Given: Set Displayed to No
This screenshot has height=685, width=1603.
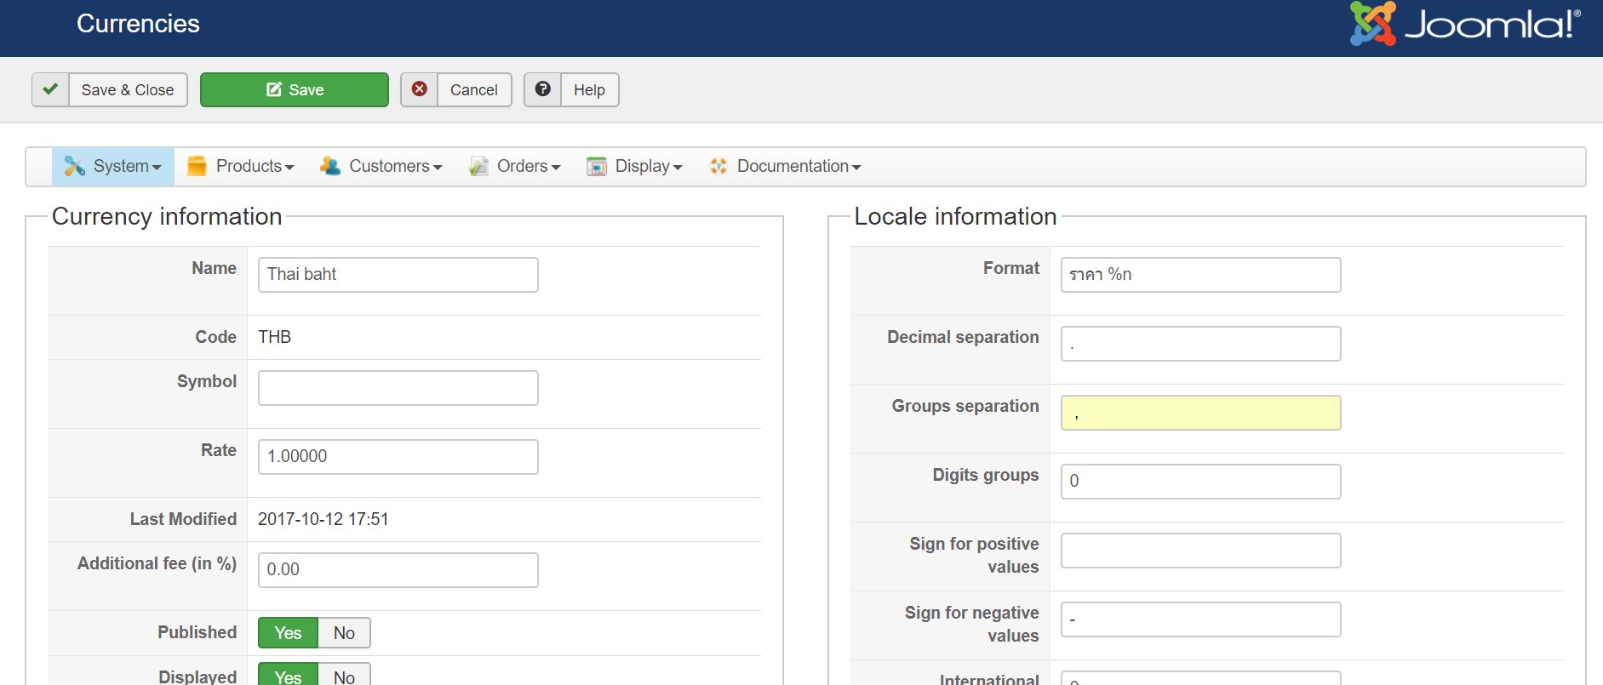Looking at the screenshot, I should tap(344, 676).
